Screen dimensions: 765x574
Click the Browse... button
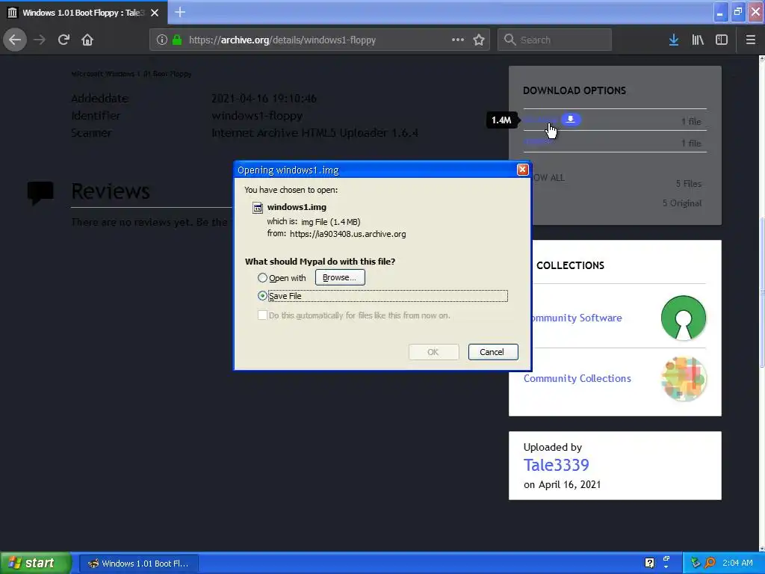(x=340, y=277)
